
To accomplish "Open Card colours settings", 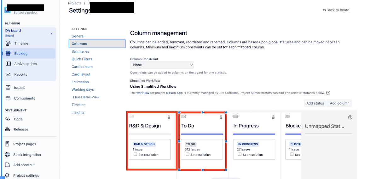I will point(82,67).
